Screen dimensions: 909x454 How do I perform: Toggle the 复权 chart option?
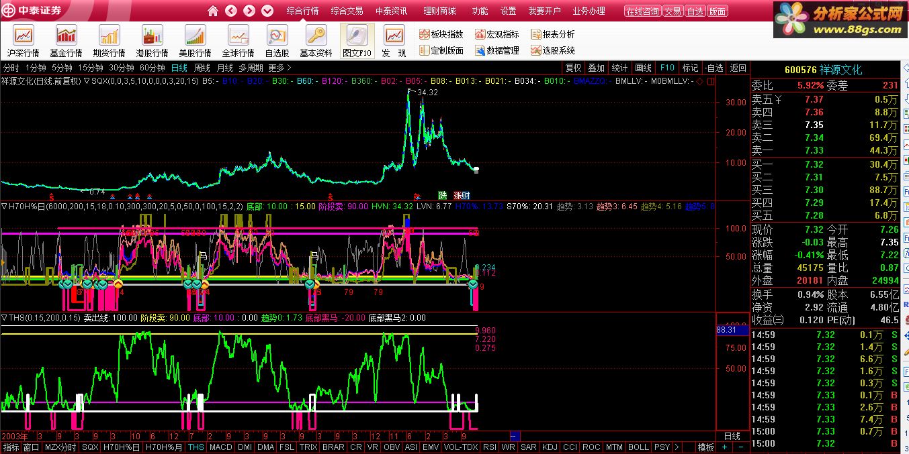pyautogui.click(x=573, y=68)
